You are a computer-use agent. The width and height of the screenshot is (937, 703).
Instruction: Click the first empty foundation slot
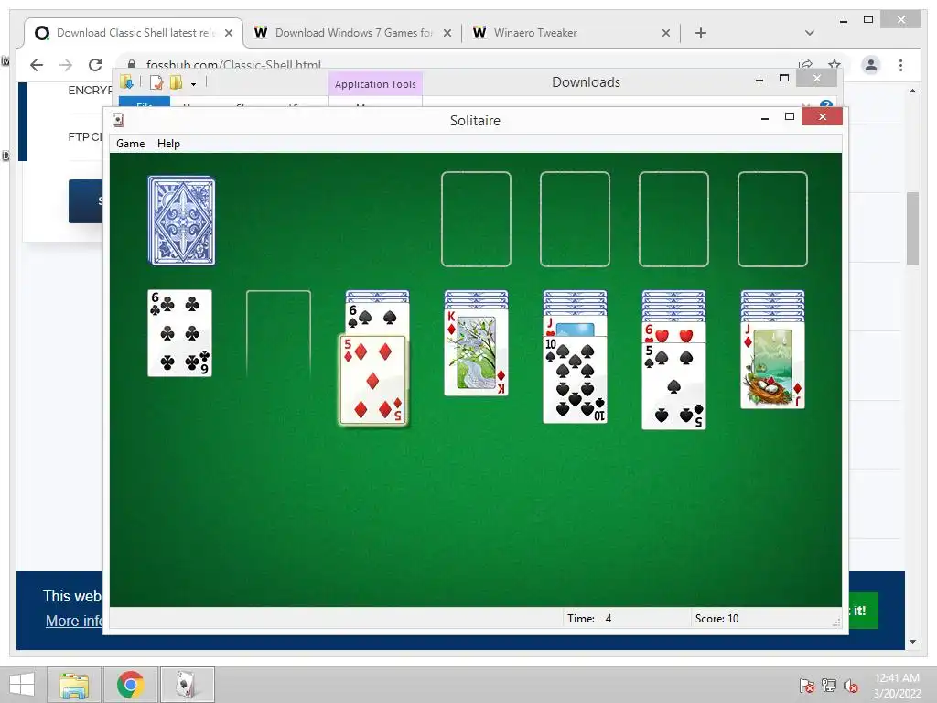point(476,219)
